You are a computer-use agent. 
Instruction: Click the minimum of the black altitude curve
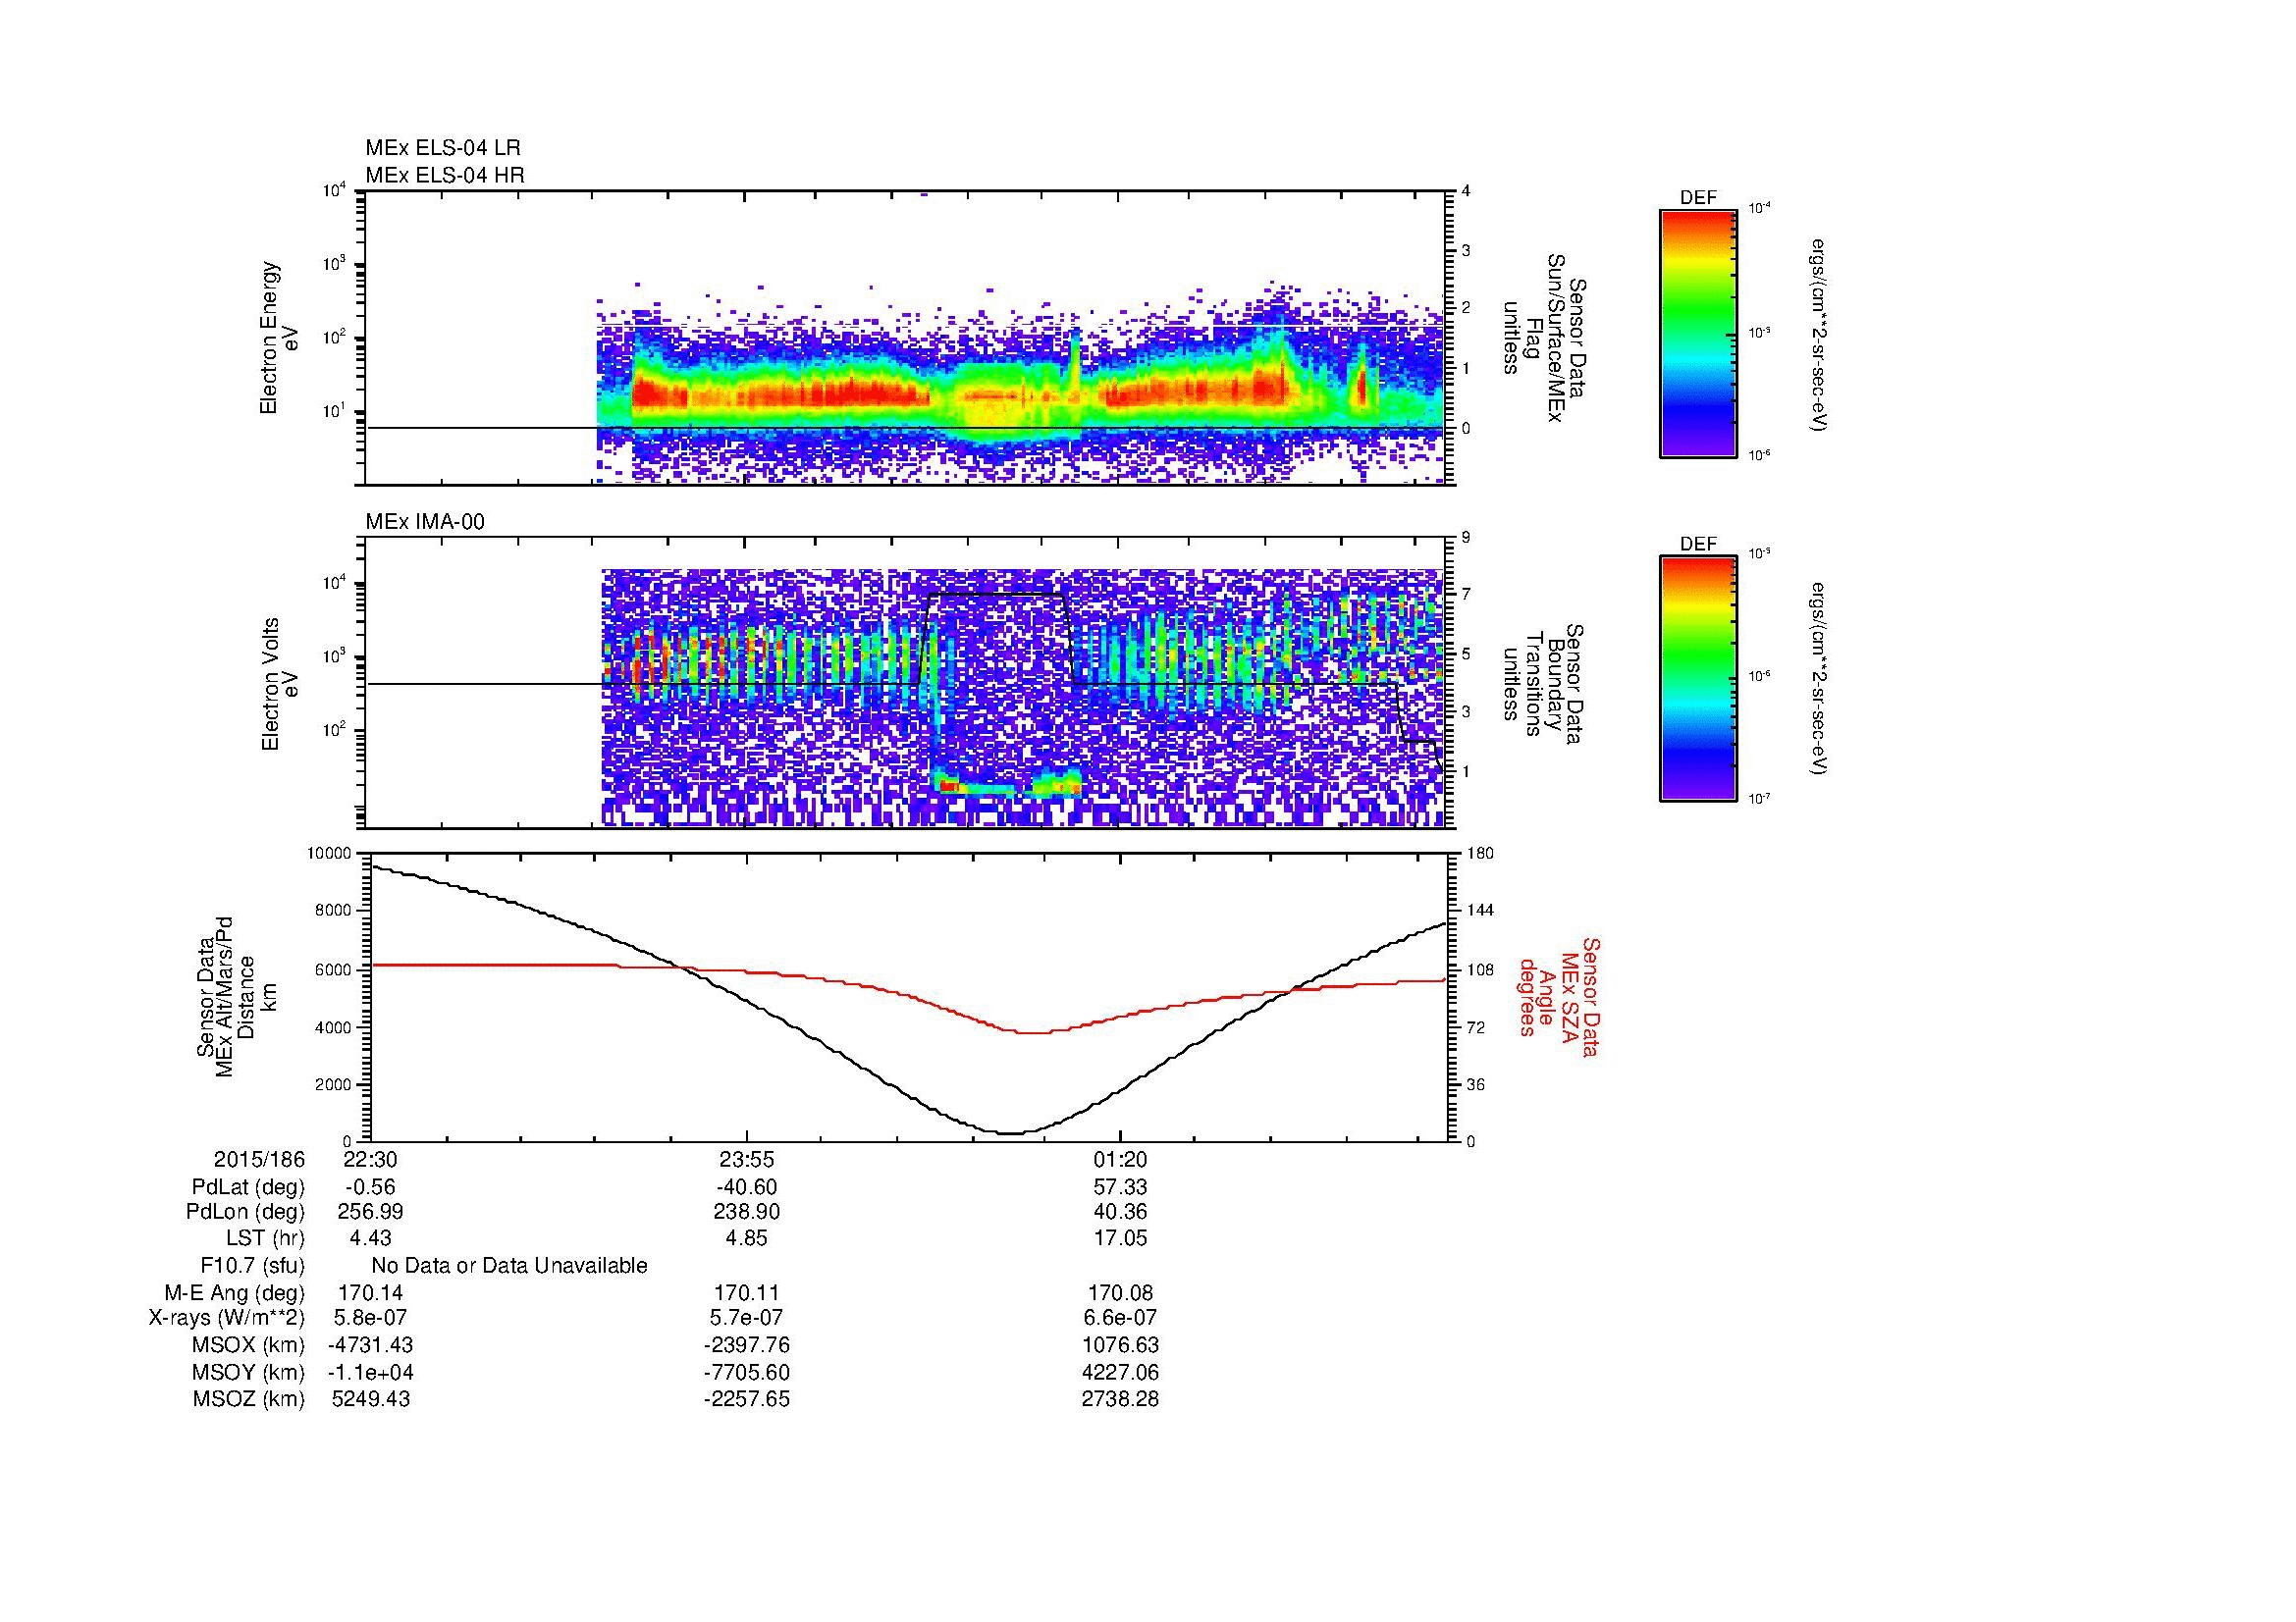[x=1010, y=1132]
